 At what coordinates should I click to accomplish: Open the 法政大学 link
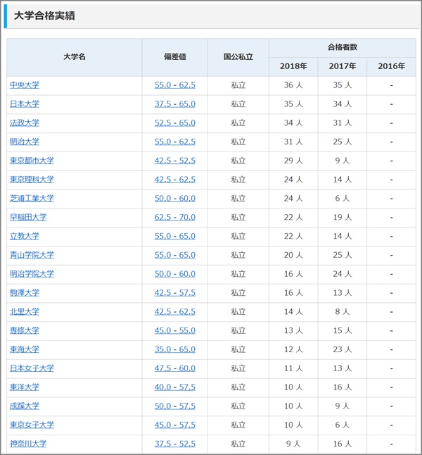pyautogui.click(x=25, y=123)
